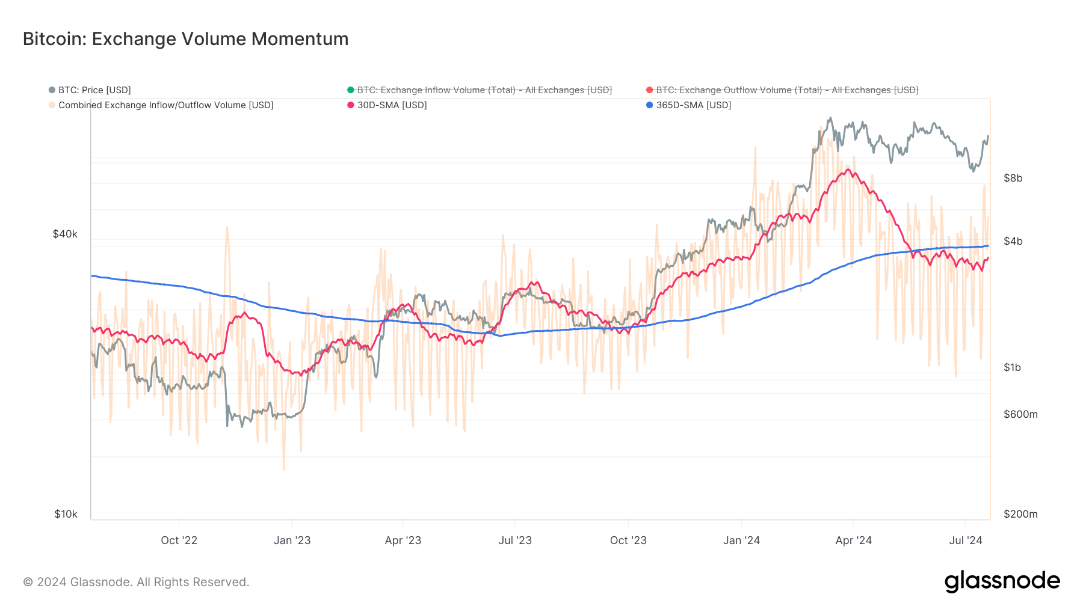
Task: Enable the Exchange Outflow Volume legend series
Action: point(782,90)
